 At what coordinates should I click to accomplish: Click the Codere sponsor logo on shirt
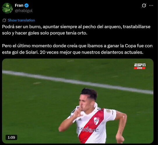coord(88,130)
